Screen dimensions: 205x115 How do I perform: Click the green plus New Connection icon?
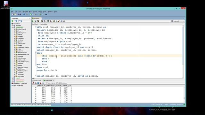[12, 21]
